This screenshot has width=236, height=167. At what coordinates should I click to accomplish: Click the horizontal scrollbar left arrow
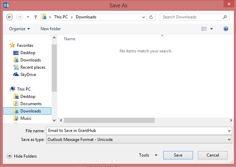(x=61, y=120)
